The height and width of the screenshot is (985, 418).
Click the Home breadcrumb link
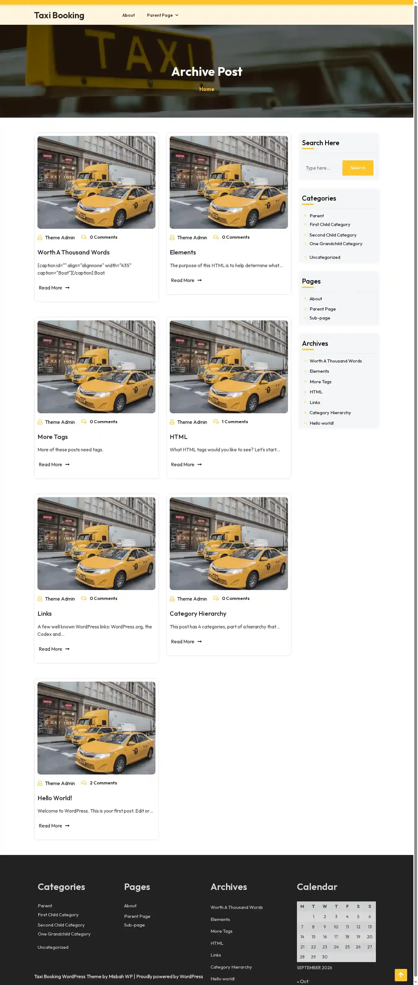(x=207, y=89)
